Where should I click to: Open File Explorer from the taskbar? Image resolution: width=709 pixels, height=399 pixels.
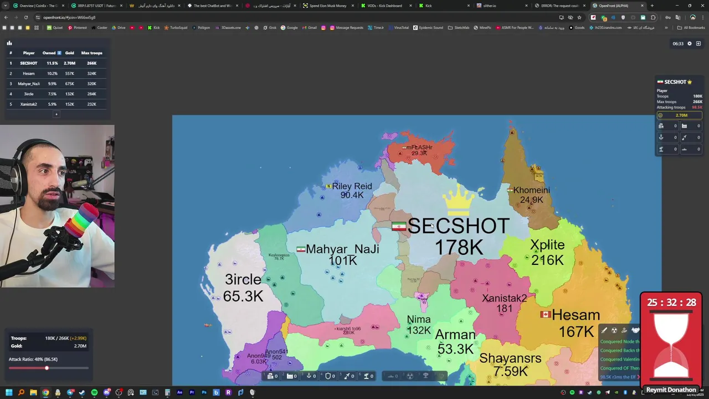(x=33, y=392)
